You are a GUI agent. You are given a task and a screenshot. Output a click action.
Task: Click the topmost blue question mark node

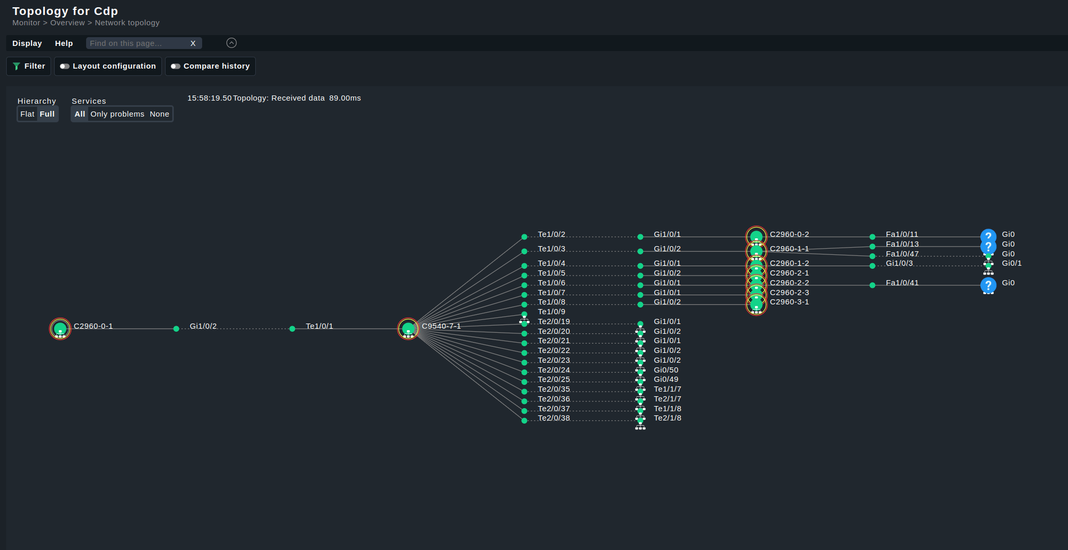(x=988, y=236)
